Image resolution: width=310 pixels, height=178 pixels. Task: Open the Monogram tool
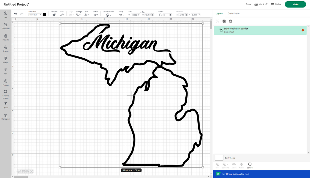coord(6,117)
